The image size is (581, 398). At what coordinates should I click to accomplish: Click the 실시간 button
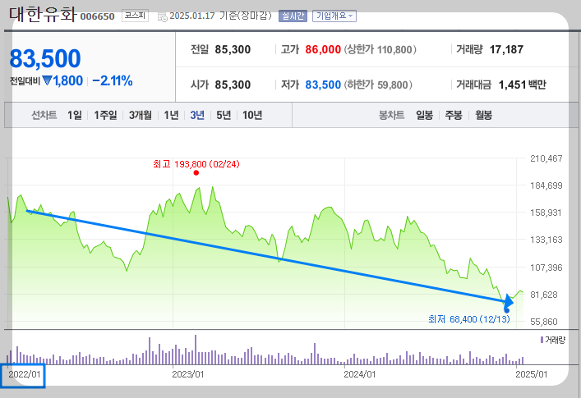[293, 16]
